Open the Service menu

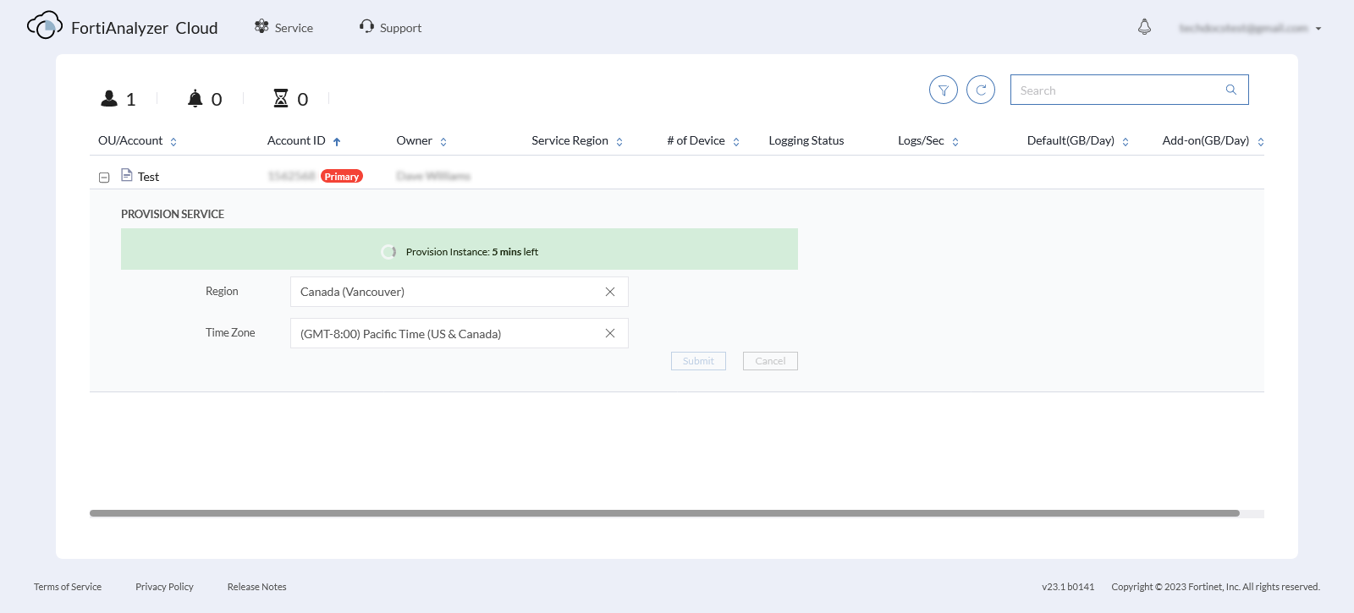(284, 28)
